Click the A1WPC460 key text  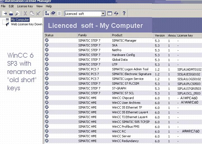(x=189, y=98)
